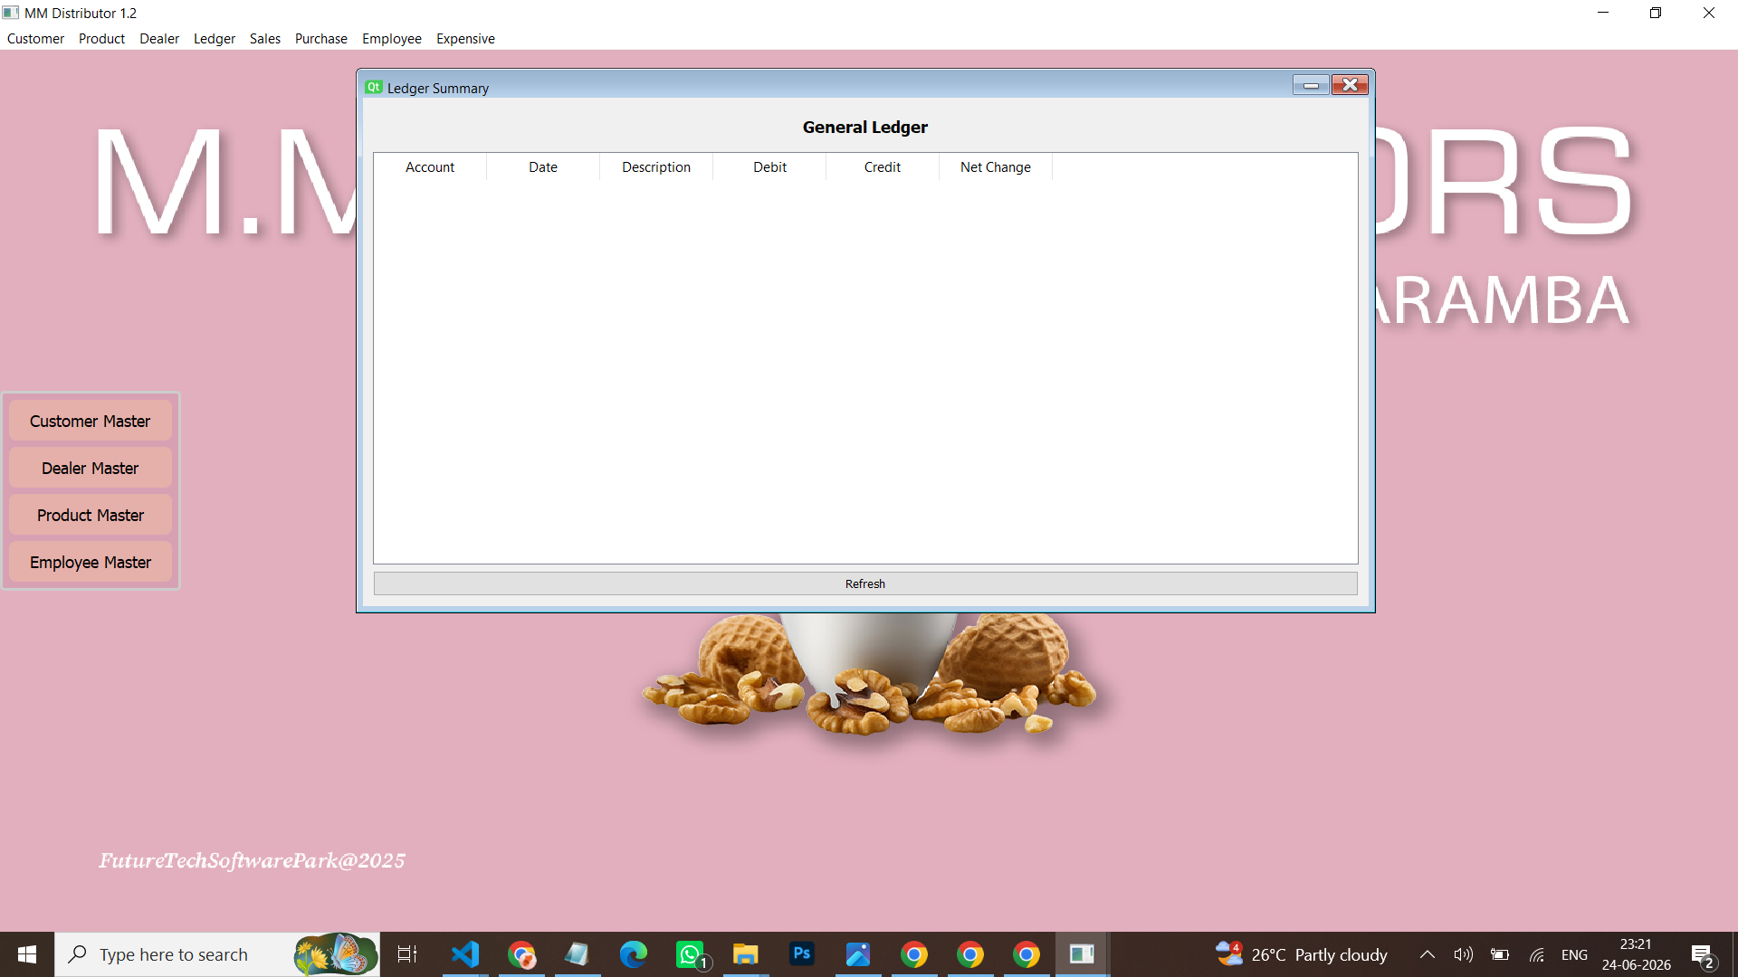The height and width of the screenshot is (977, 1738).
Task: Sort by the Debit column header
Action: pyautogui.click(x=769, y=167)
